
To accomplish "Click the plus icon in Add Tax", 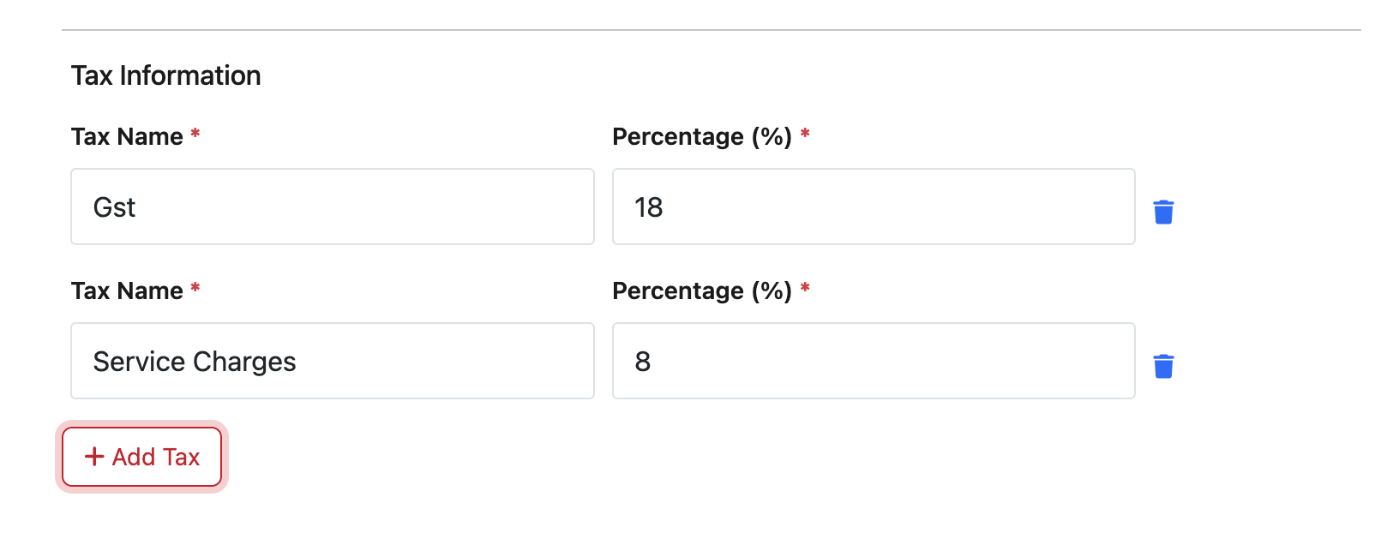I will click(94, 457).
